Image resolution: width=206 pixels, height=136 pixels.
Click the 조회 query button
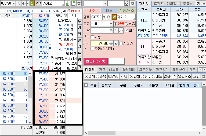coord(196,76)
